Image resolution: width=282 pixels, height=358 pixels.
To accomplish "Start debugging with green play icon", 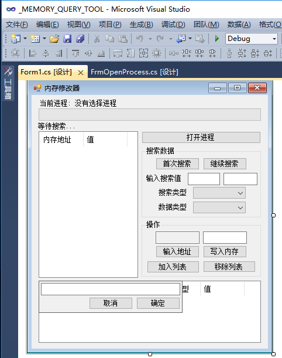I will [217, 39].
